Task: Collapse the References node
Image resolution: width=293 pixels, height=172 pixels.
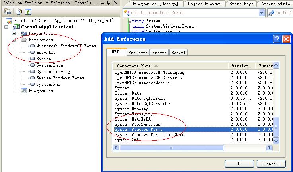Action: tap(14, 40)
